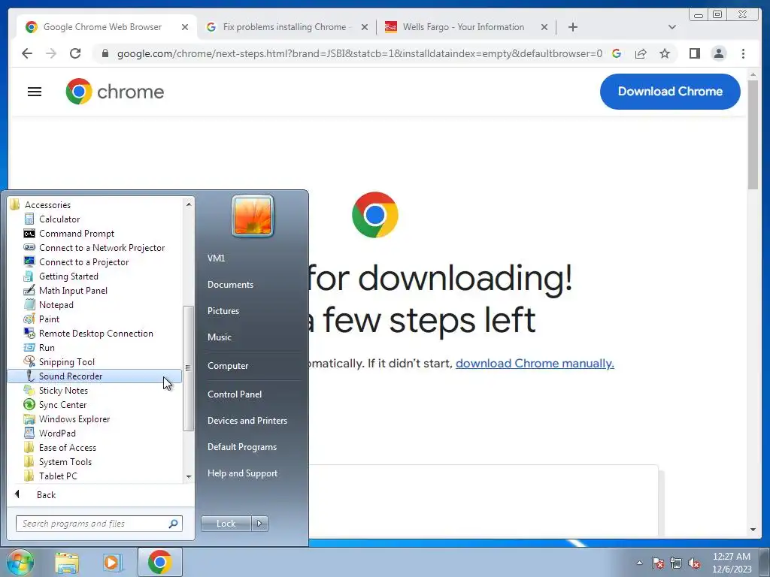Open Chrome tab search dropdown arrow
The image size is (770, 577).
pos(671,27)
